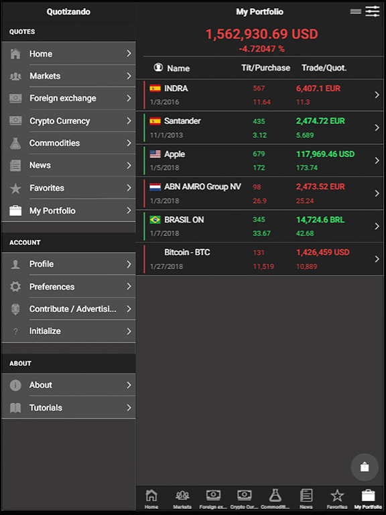
Task: Click the Preferences gear icon
Action: click(x=15, y=286)
